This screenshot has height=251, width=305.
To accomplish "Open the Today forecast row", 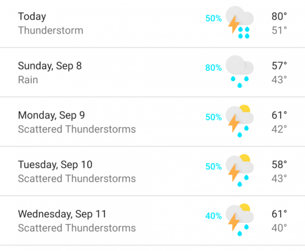I will pos(152,23).
